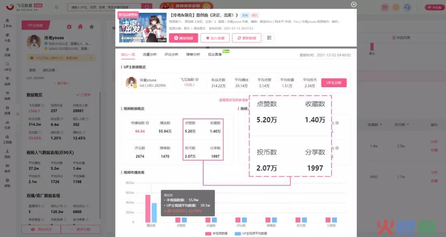Open 购买 section in the sidebar
The height and width of the screenshot is (237, 446).
pos(7,168)
